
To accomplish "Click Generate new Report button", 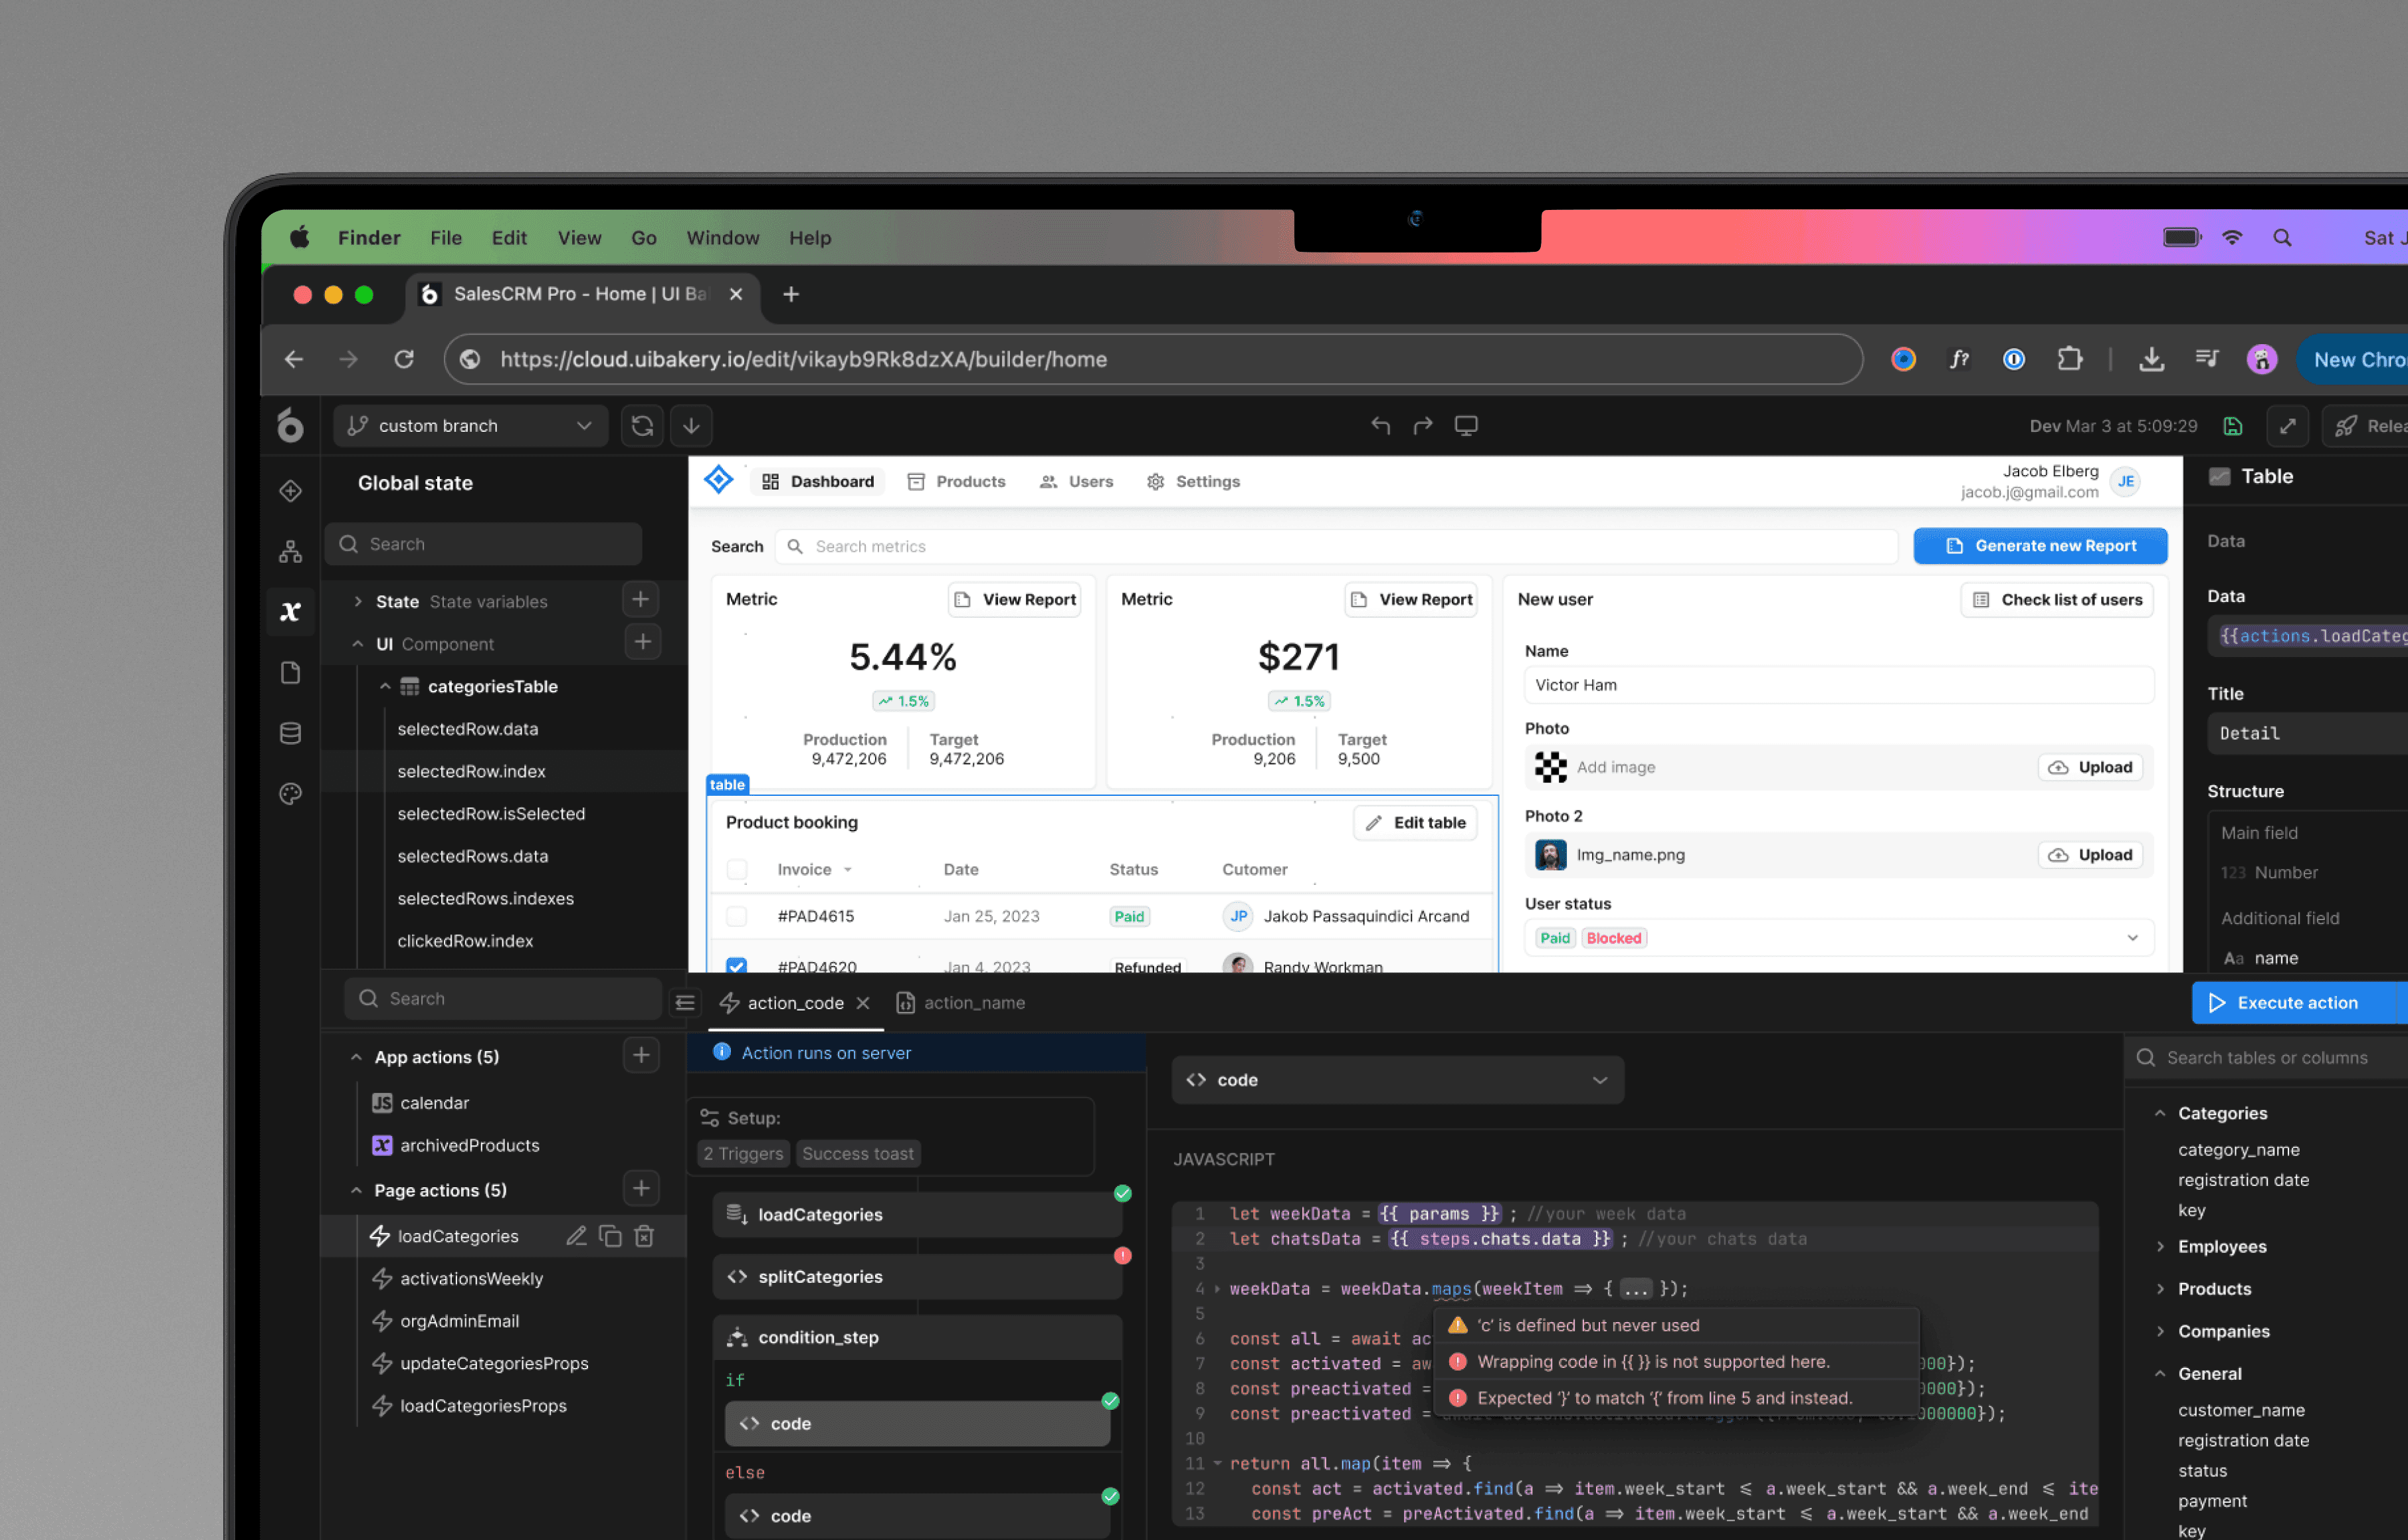I will (x=2040, y=546).
